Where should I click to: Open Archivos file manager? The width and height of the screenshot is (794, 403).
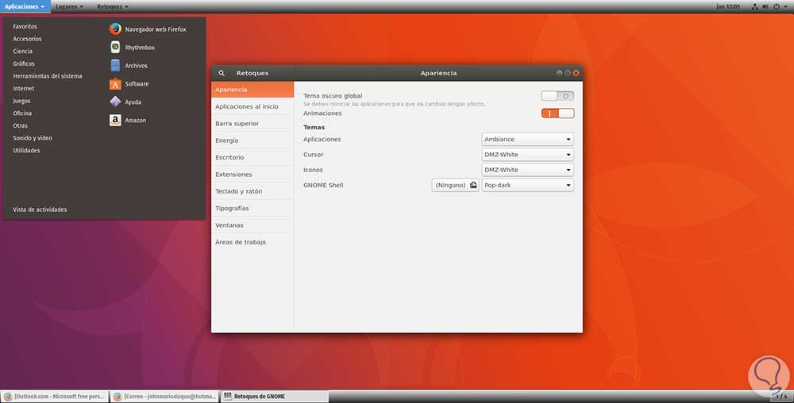pos(129,66)
